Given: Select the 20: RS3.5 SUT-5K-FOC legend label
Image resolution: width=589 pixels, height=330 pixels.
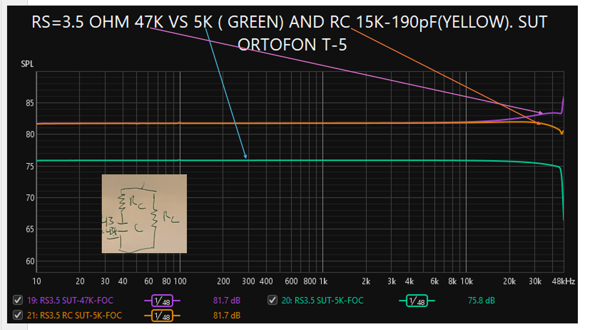Looking at the screenshot, I should (323, 300).
